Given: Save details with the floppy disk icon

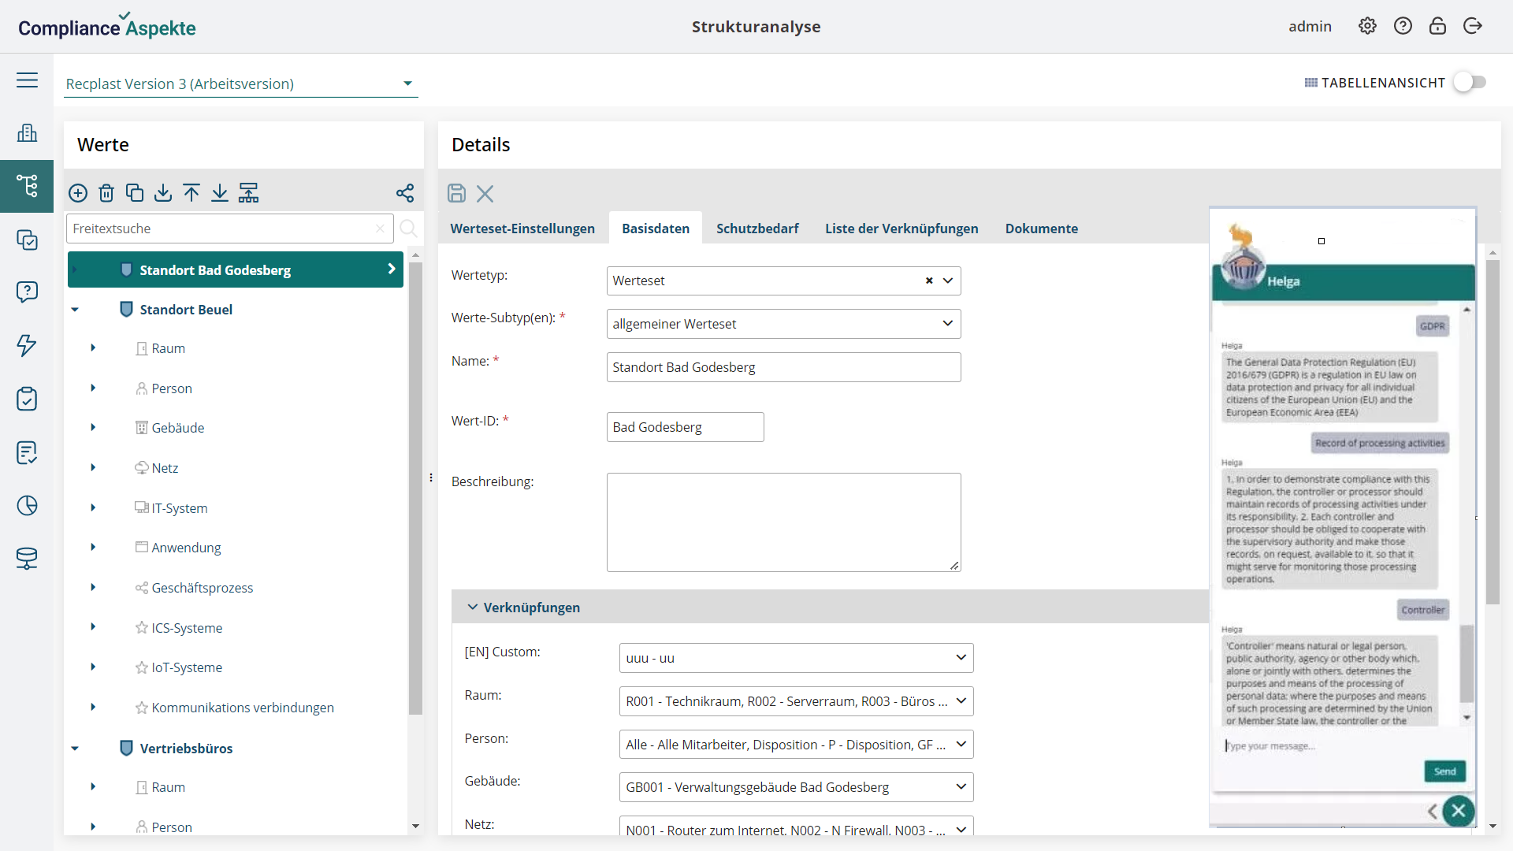Looking at the screenshot, I should pyautogui.click(x=456, y=193).
